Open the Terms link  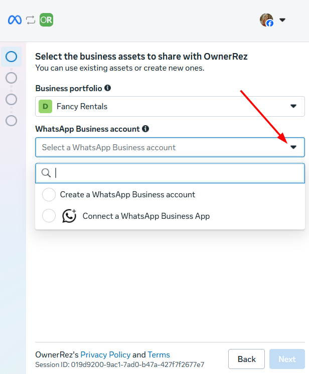pyautogui.click(x=159, y=354)
